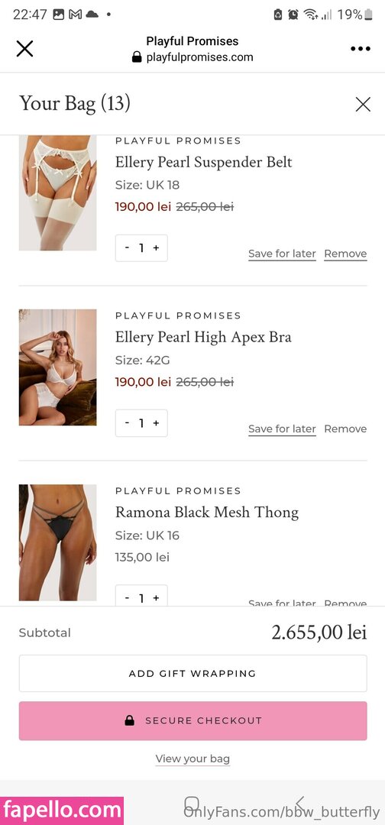
Task: Remove Ellery Pearl Suspender Belt from bag
Action: click(x=345, y=254)
